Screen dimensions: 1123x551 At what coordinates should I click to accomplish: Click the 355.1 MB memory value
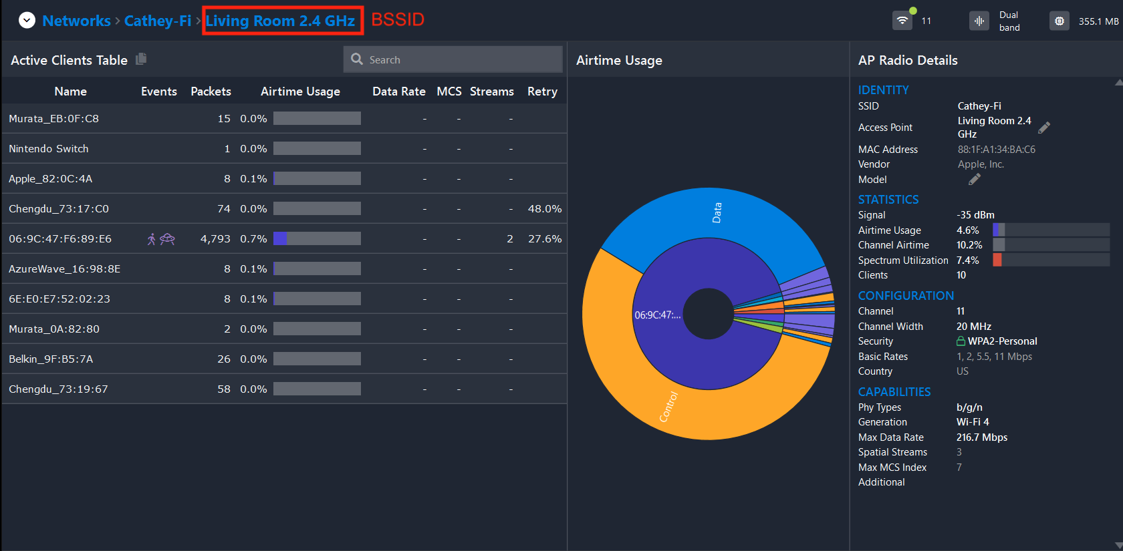pos(1098,21)
